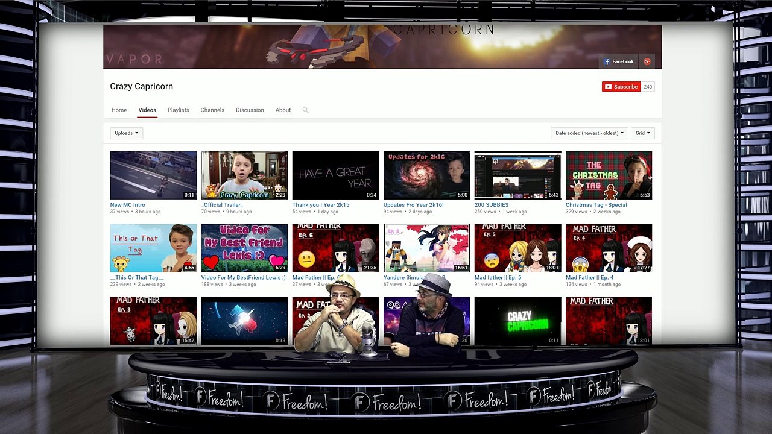Click the channel search magnifier icon
Screen dimensions: 772x434
click(x=305, y=110)
